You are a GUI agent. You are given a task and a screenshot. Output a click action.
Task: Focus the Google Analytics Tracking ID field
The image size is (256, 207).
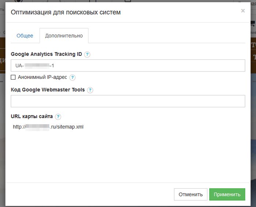(x=128, y=66)
